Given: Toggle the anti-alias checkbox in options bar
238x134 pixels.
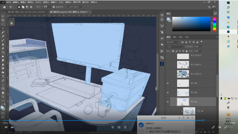Looking at the screenshot, I should click(53, 7).
